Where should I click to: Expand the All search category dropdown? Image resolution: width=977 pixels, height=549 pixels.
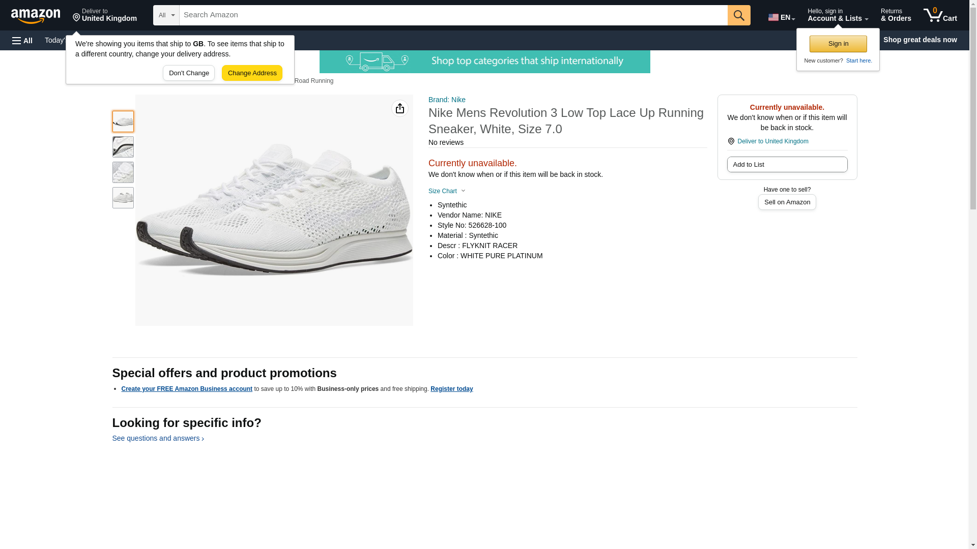166,15
